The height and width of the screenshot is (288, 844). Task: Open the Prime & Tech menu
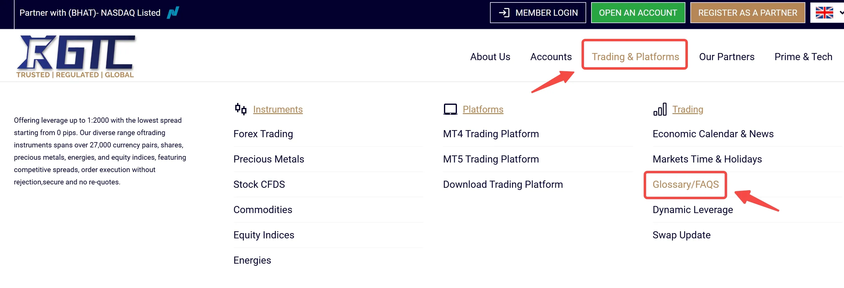point(803,56)
